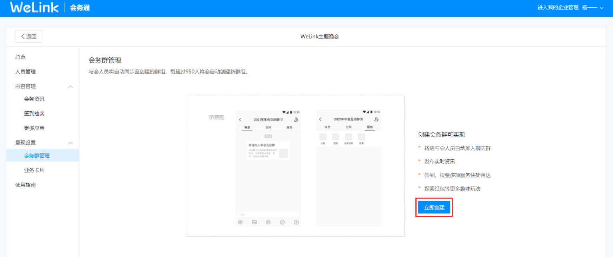Switch to the 空间 tab in the mockup
Screen dimensions: 613x257
(x=268, y=127)
